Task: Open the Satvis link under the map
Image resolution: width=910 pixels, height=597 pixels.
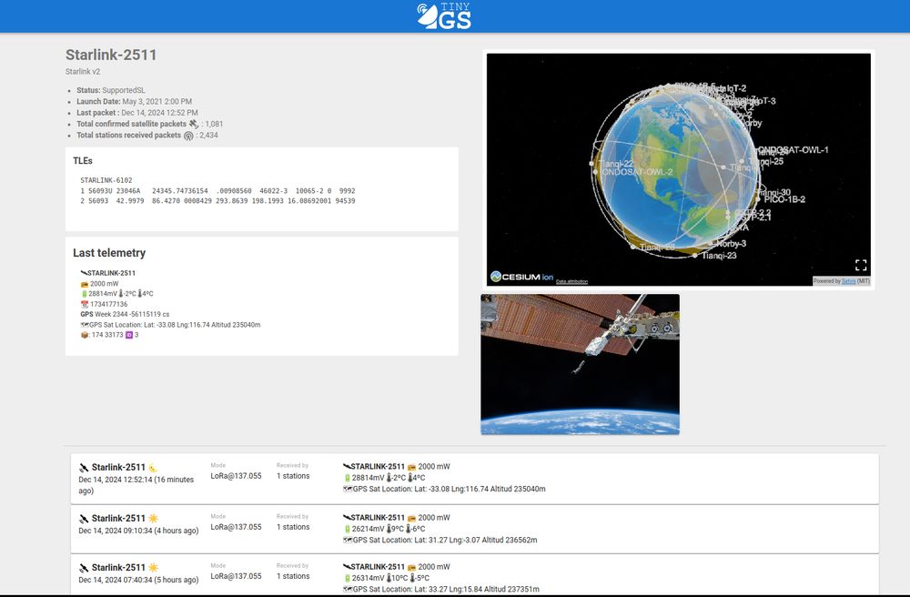Action: click(x=848, y=281)
